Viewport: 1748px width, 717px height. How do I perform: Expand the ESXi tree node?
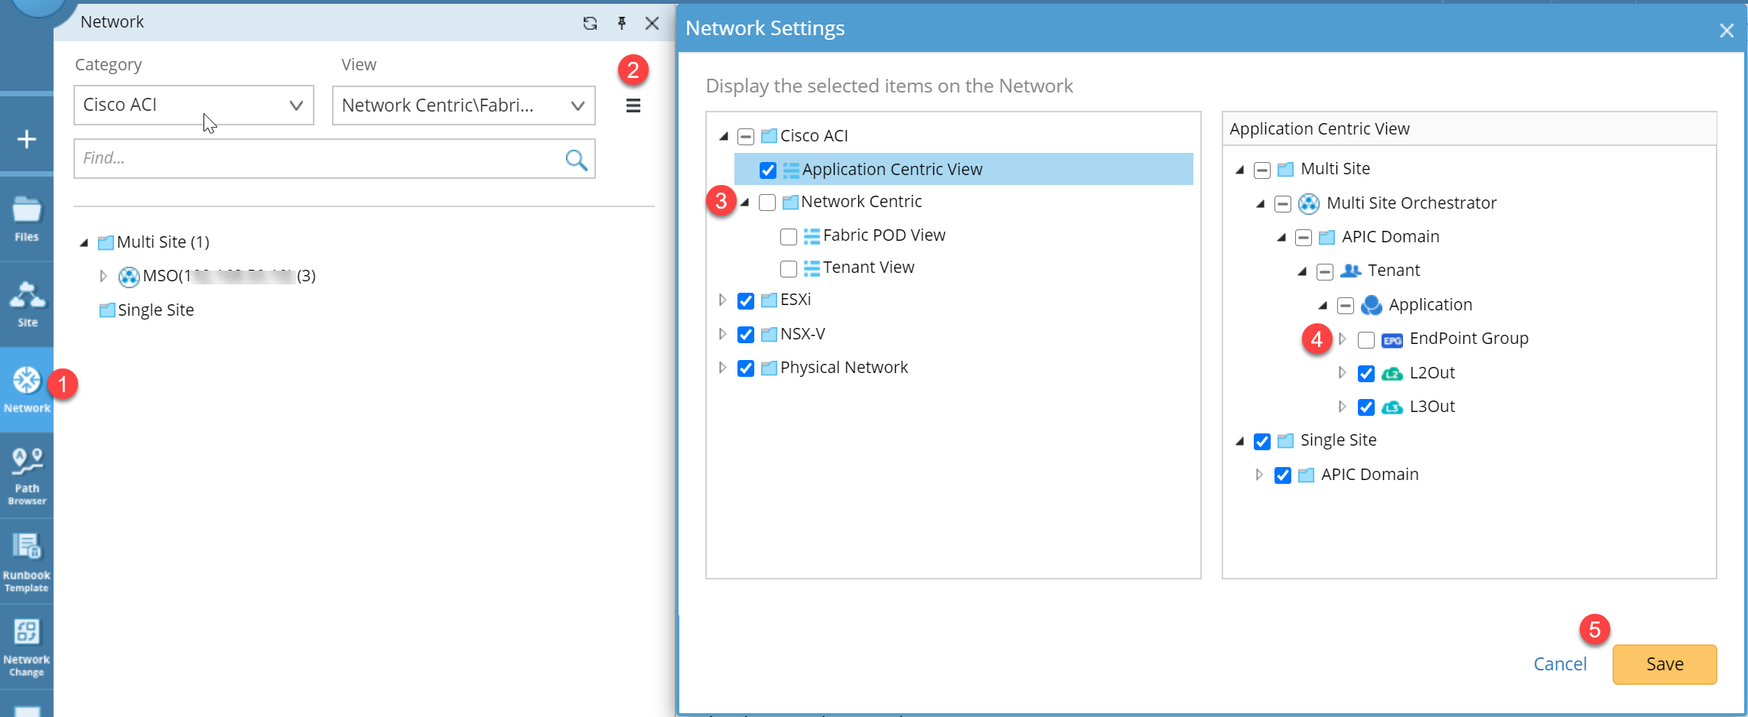[722, 300]
